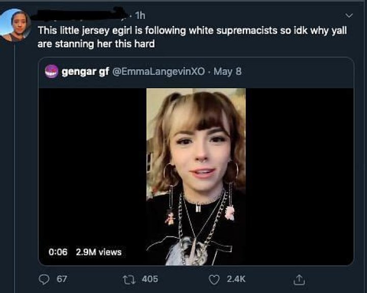
Task: Toggle the like heart icon
Action: click(215, 279)
